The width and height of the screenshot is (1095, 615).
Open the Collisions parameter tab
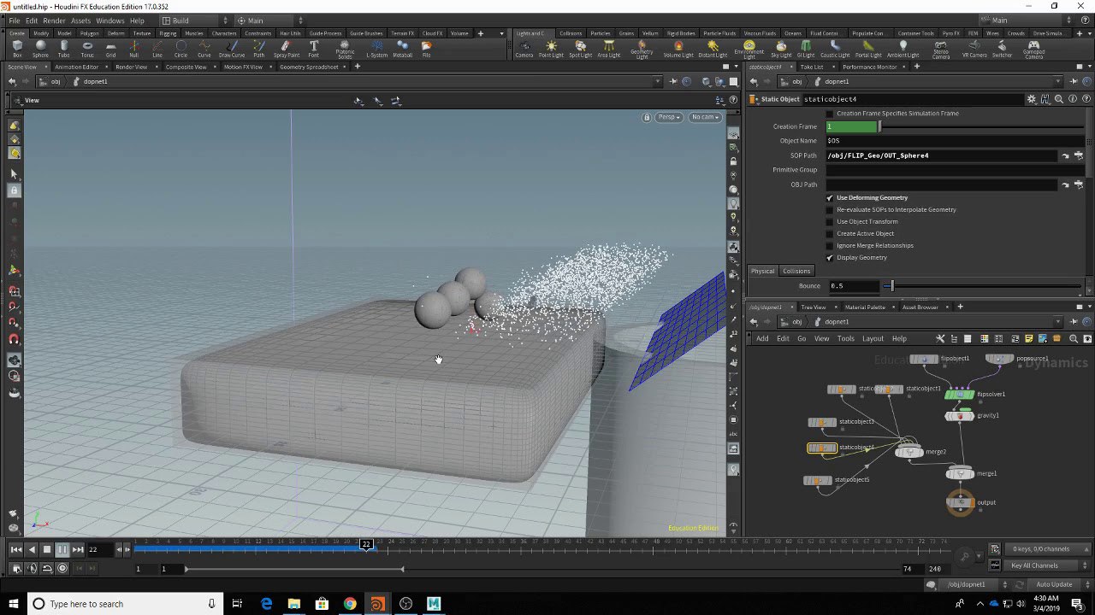[x=796, y=271]
